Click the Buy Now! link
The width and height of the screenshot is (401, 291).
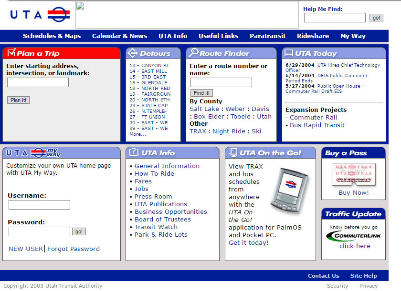point(353,193)
